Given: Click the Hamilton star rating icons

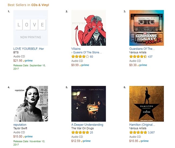Looking at the screenshot, I should click(x=138, y=133).
